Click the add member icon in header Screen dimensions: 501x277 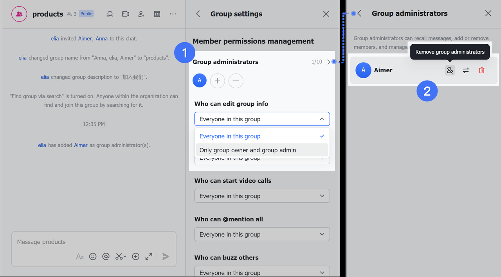(x=141, y=14)
